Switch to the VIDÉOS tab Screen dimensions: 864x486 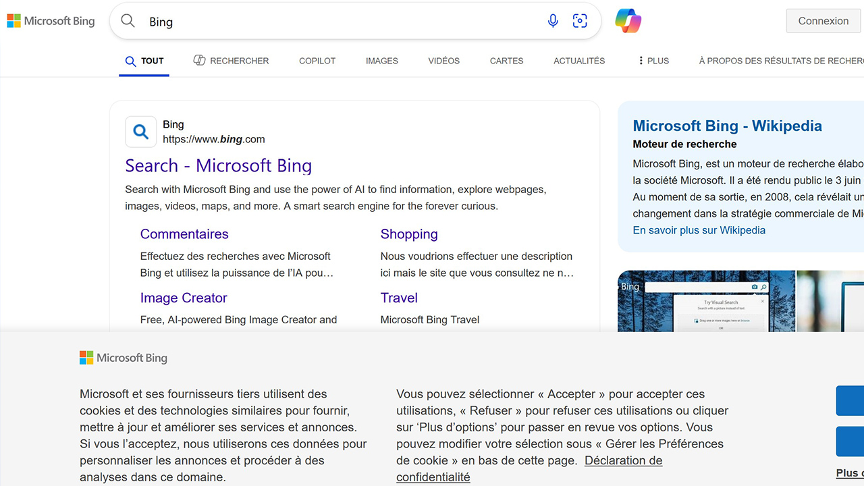tap(443, 61)
